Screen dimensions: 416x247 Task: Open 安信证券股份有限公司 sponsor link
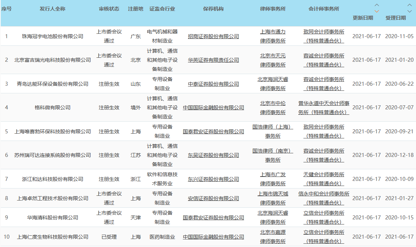point(213,198)
